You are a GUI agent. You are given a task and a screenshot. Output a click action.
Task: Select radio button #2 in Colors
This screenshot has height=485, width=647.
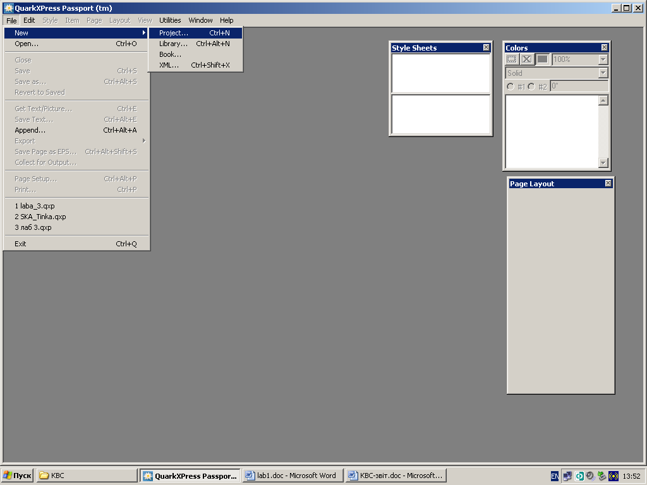click(x=531, y=87)
